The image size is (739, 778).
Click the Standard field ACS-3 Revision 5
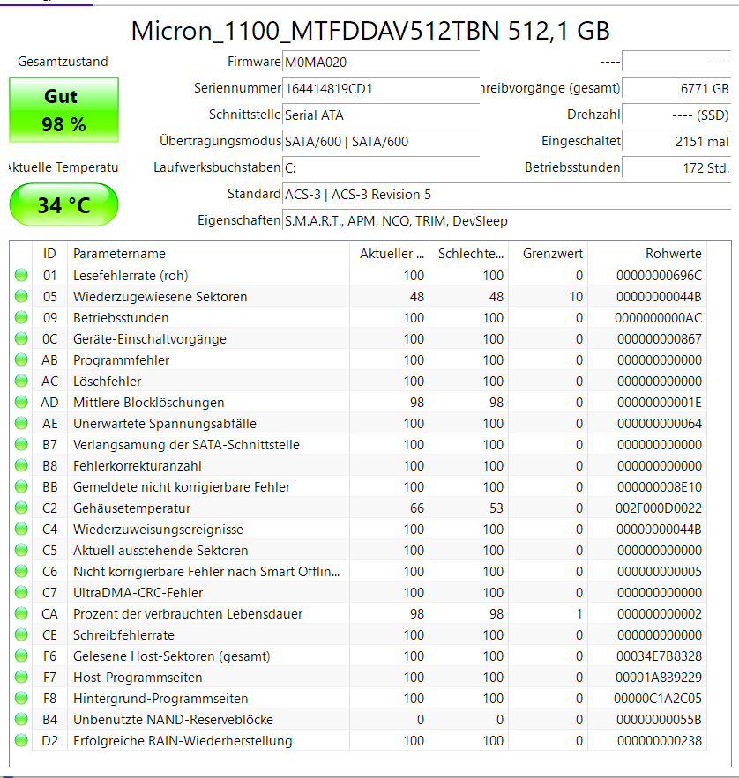click(506, 194)
